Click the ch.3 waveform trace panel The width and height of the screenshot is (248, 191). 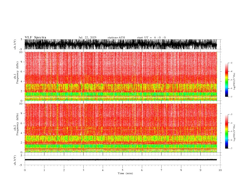click(x=122, y=160)
